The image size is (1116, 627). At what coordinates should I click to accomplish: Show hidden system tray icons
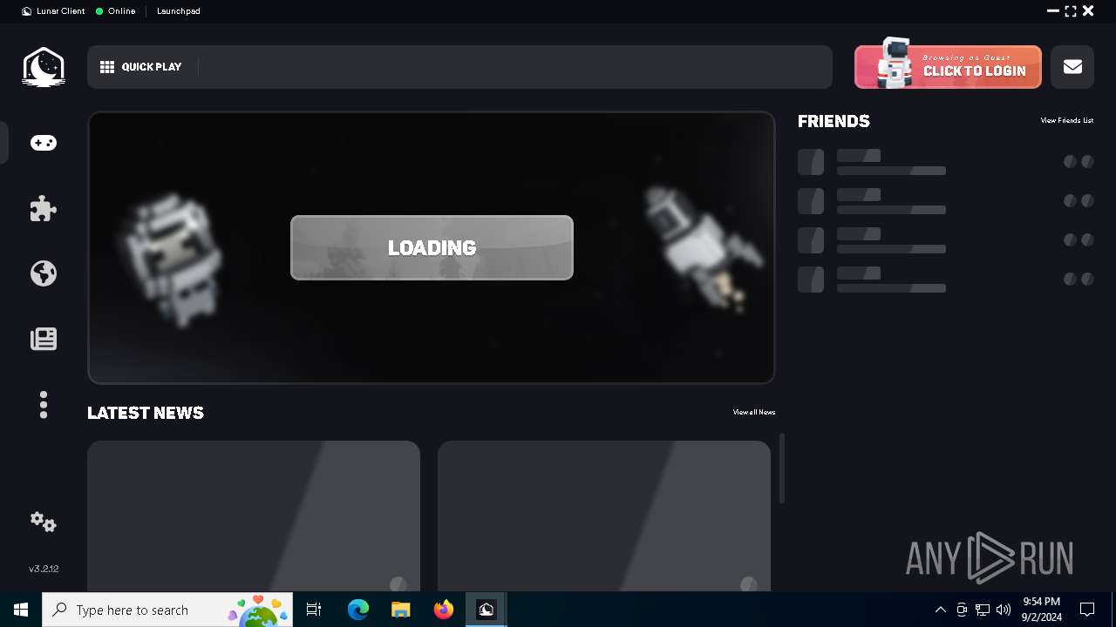pos(940,610)
